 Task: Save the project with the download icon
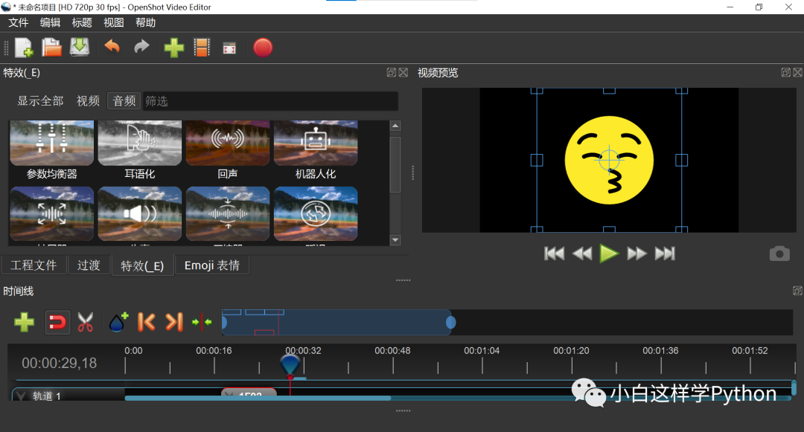click(x=80, y=47)
